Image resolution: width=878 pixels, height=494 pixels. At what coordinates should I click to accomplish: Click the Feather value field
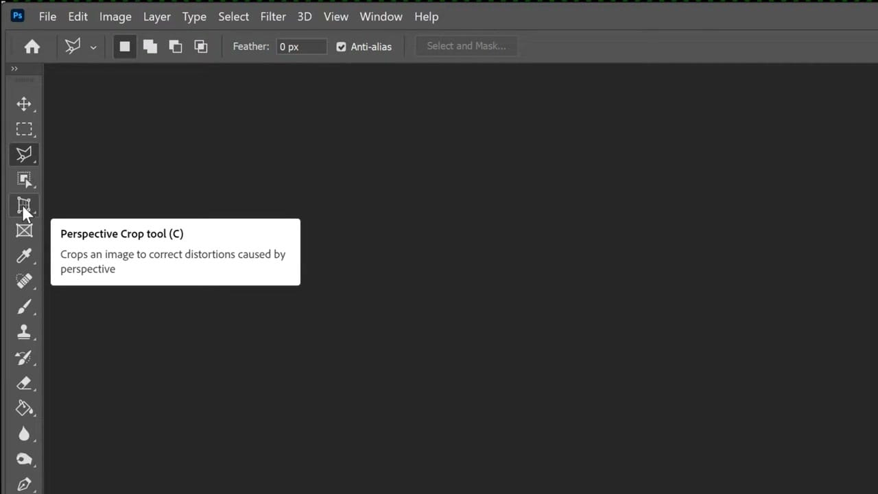pos(301,47)
